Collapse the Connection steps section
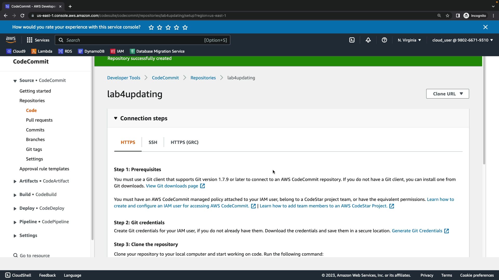 [x=116, y=118]
